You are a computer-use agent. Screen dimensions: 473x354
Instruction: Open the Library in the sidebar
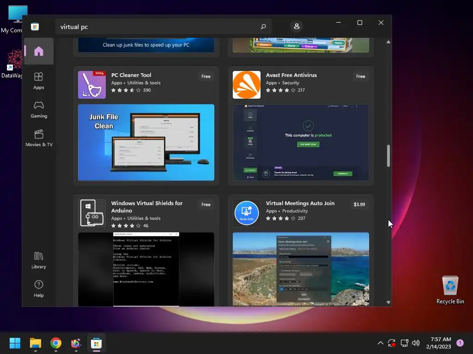click(x=39, y=260)
